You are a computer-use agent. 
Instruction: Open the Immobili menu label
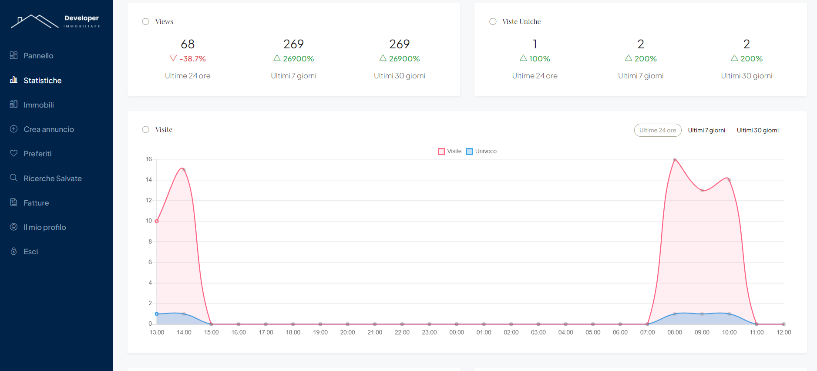point(39,105)
